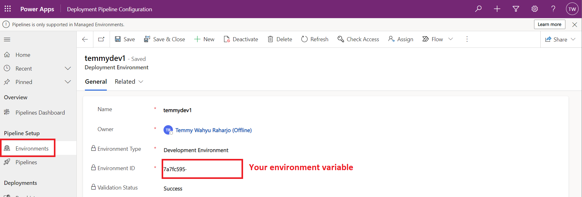Click the help question mark icon
Image resolution: width=582 pixels, height=197 pixels.
coord(553,9)
